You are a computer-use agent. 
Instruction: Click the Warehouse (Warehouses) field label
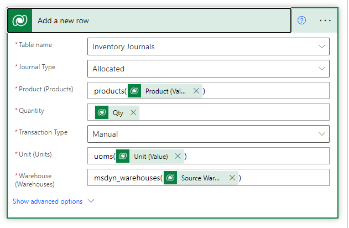click(35, 180)
